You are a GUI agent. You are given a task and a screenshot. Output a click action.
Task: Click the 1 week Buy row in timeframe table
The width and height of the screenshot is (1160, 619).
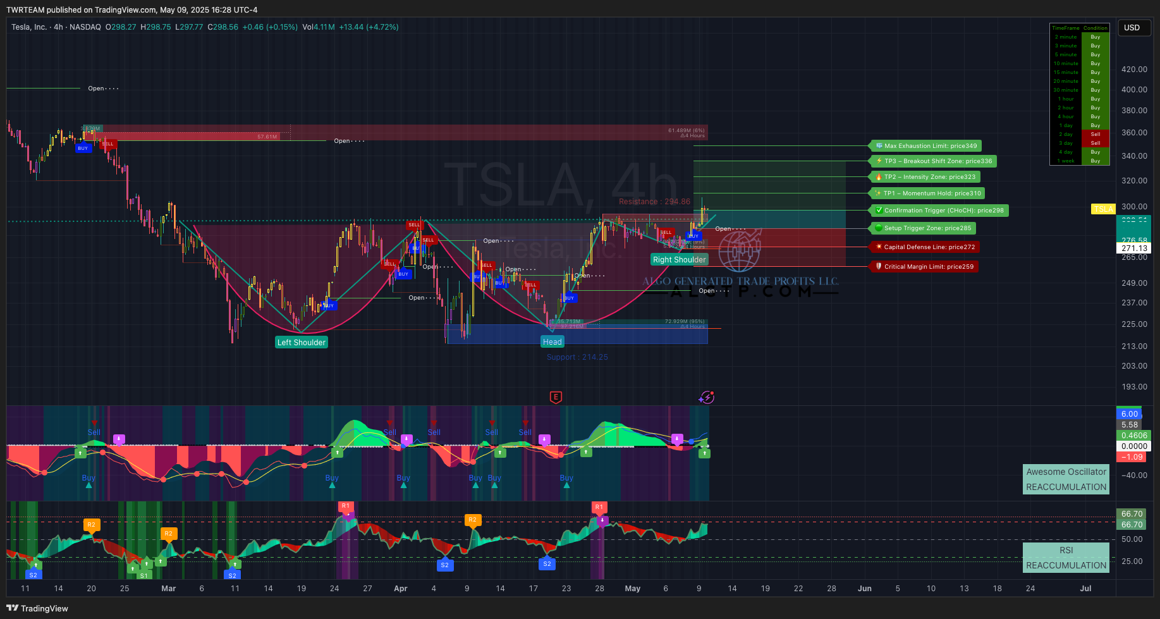click(x=1080, y=161)
